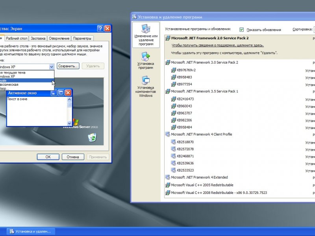Select the KB982306 update row

[x=240, y=120]
